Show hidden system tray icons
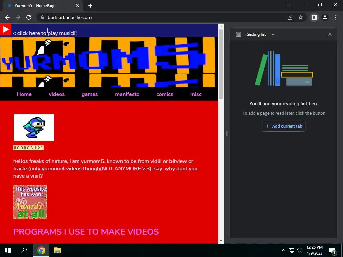Screen dimensions: 343x257 point(283,250)
